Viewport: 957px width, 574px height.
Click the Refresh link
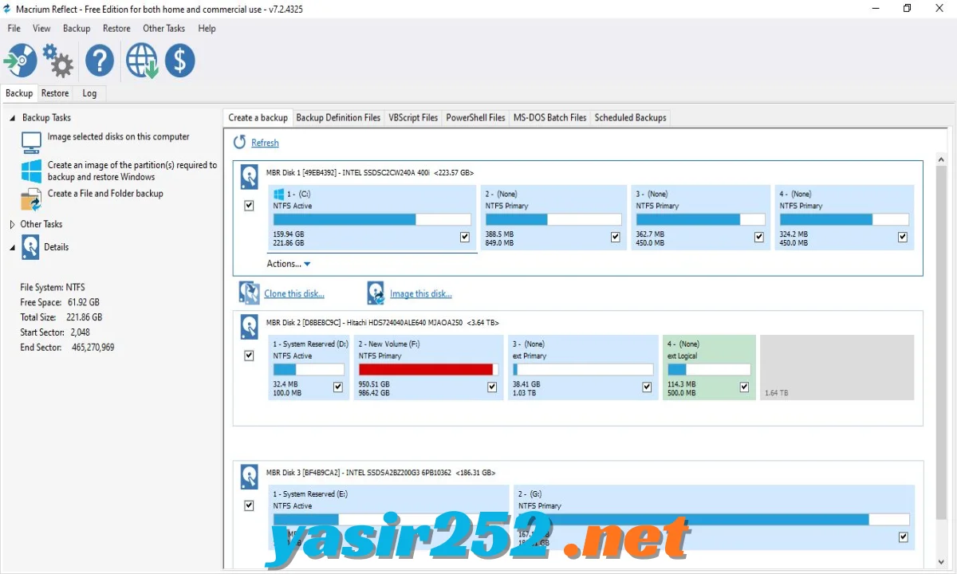[265, 143]
